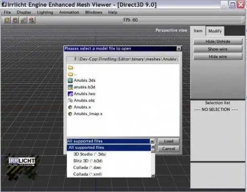This screenshot has width=247, height=192.
Task: Select the file name Anubis.lwo
Action: [x=84, y=94]
